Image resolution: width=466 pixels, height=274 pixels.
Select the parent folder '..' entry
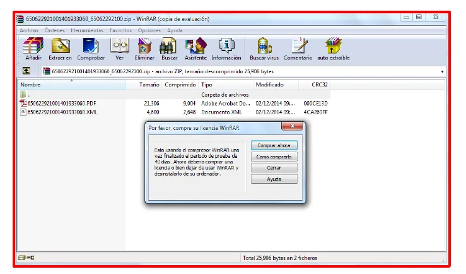click(x=26, y=95)
